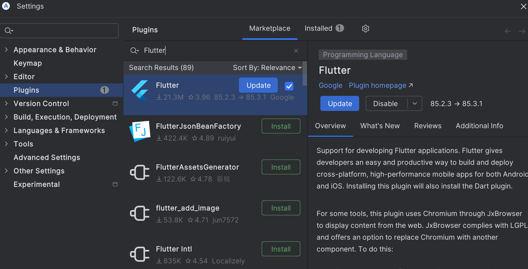Disable the Flutter plugin
The height and width of the screenshot is (269, 528).
[x=386, y=103]
